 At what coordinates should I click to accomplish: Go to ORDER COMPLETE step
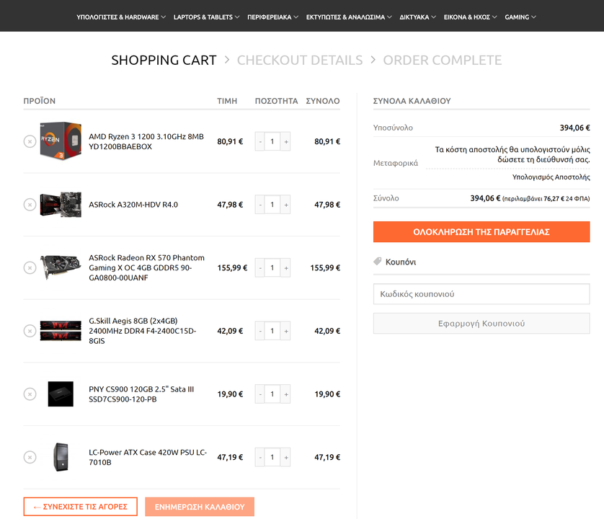coord(443,60)
